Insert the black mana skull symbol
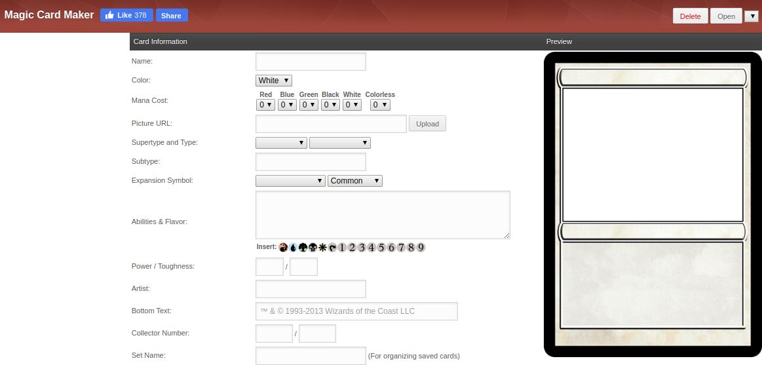The width and height of the screenshot is (762, 365). pyautogui.click(x=313, y=248)
